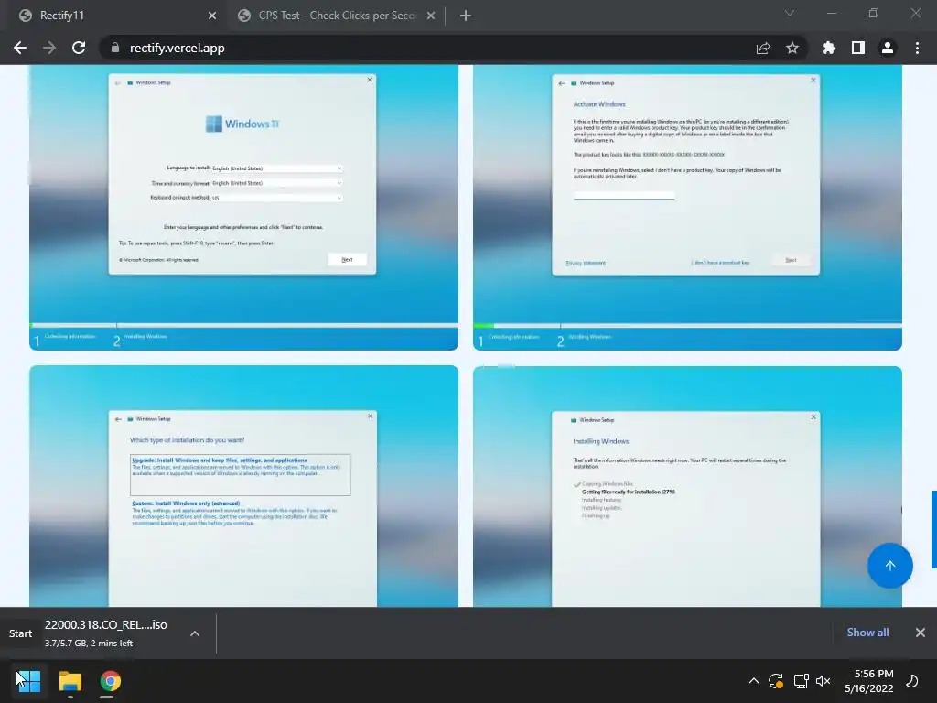This screenshot has height=703, width=937.
Task: Open the Chrome three-dot menu
Action: [917, 48]
